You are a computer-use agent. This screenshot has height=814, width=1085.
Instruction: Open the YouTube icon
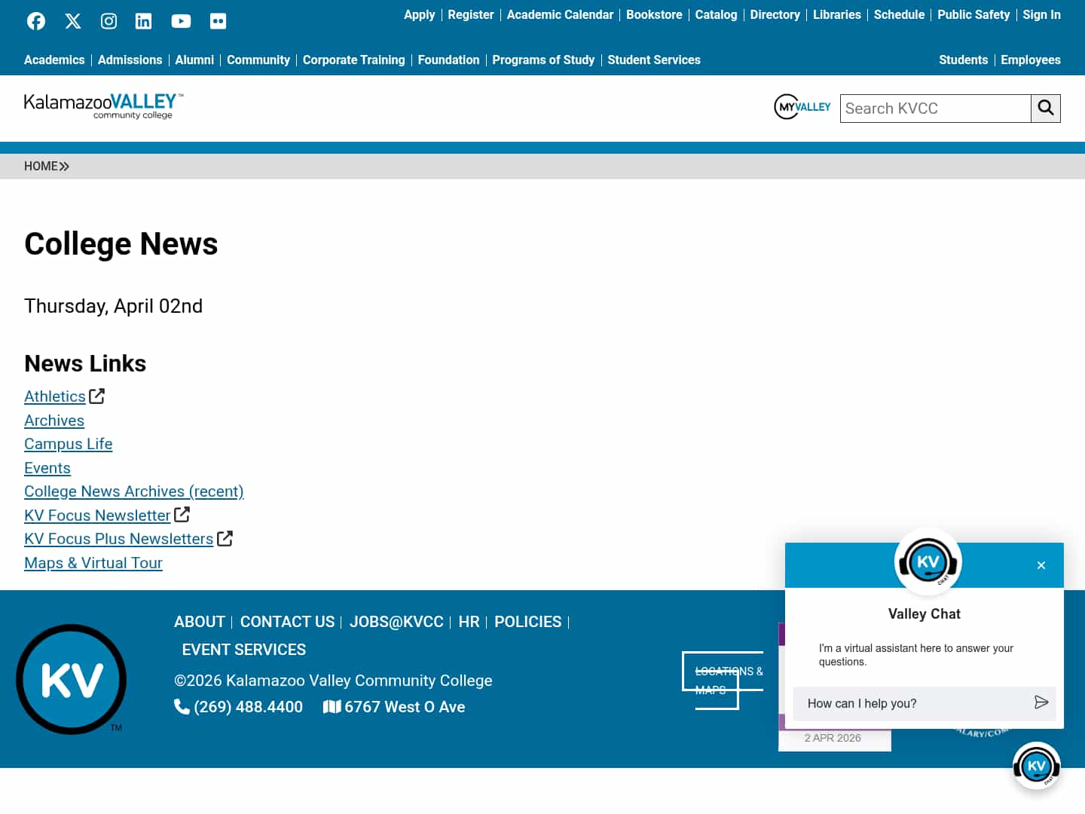(181, 20)
